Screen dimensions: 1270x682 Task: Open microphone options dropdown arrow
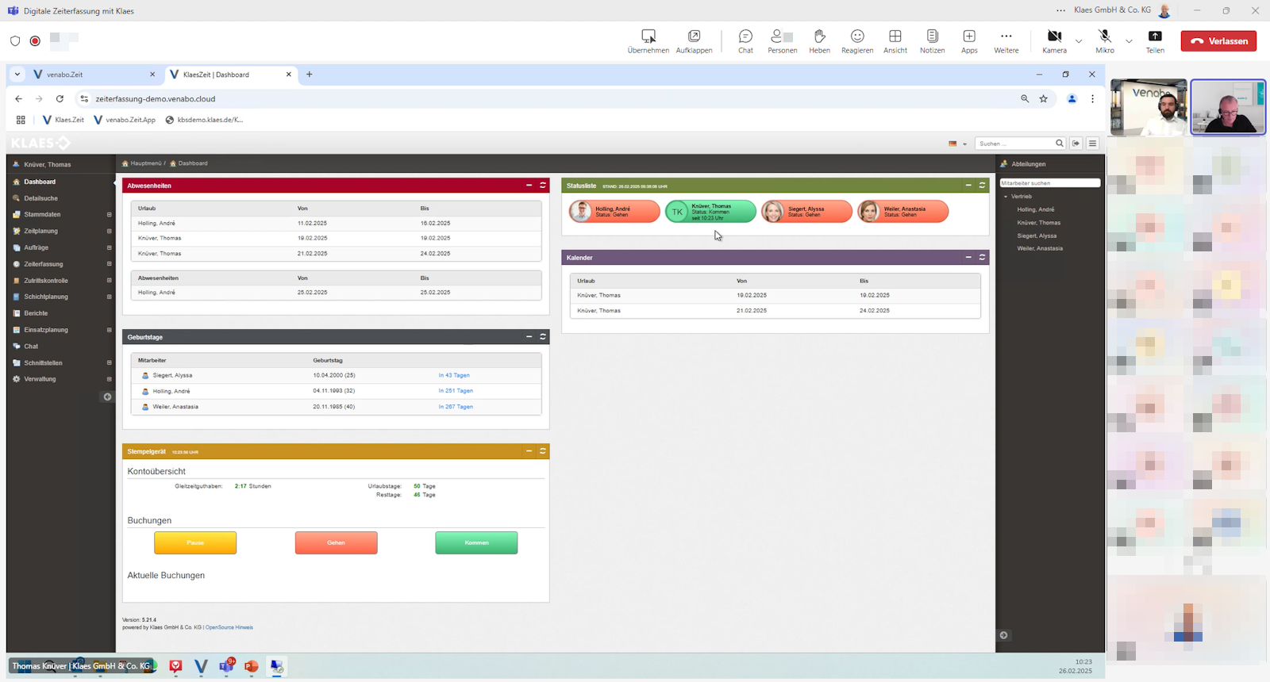coord(1129,41)
